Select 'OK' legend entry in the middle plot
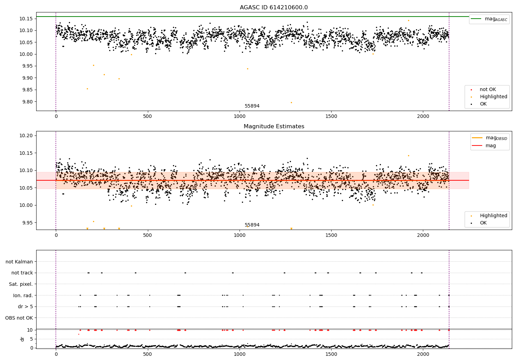Image resolution: width=517 pixels, height=362 pixels. (x=483, y=223)
